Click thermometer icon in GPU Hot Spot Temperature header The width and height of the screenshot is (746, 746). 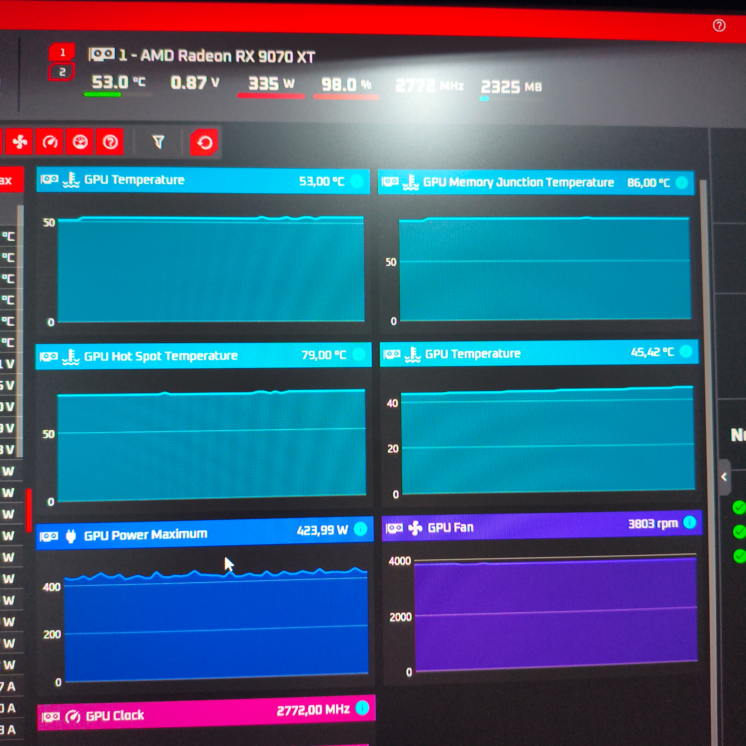coord(71,356)
